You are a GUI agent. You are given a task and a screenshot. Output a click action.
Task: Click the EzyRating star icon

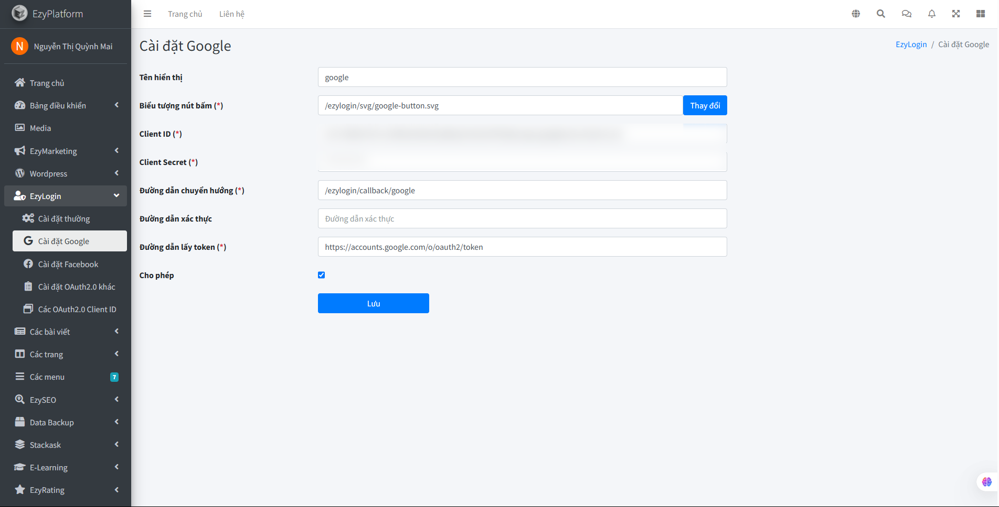click(x=20, y=489)
